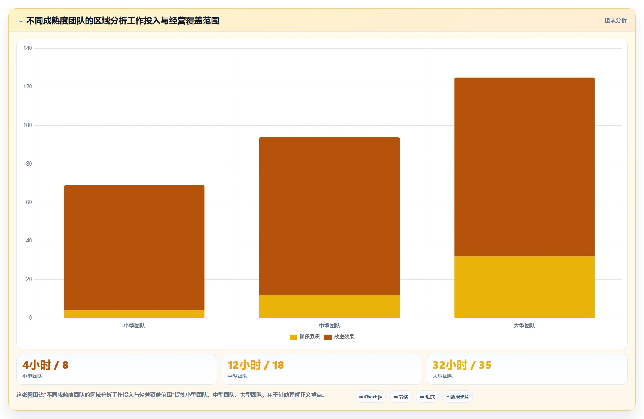This screenshot has width=644, height=419.
Task: Select the 小型团队 yellow bar segment
Action: pyautogui.click(x=134, y=314)
